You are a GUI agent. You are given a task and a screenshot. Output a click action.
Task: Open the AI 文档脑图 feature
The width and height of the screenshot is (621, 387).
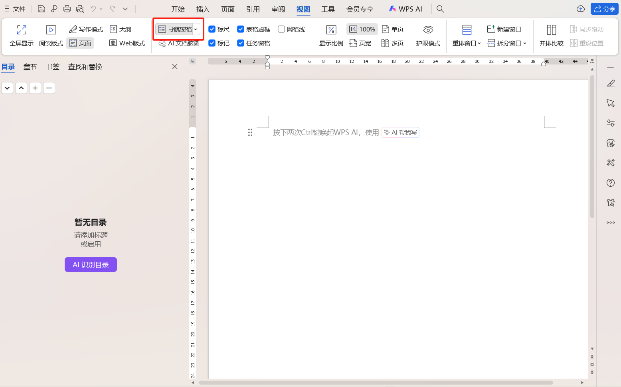point(178,43)
